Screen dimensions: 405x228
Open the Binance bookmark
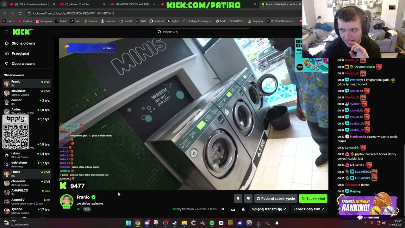(x=90, y=21)
